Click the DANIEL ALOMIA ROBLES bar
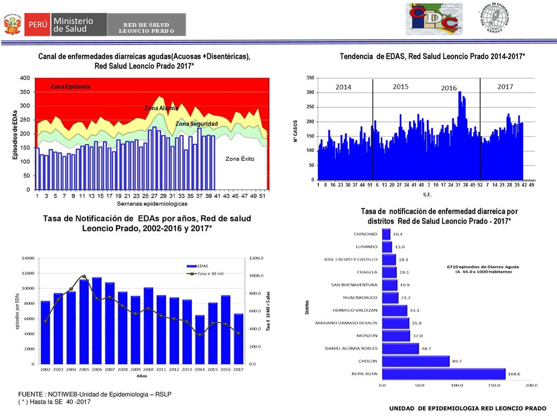The height and width of the screenshot is (418, 557). pyautogui.click(x=401, y=348)
